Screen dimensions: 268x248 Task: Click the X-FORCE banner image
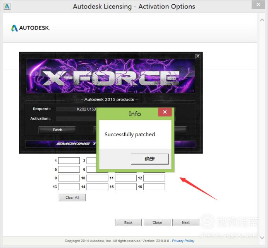pos(110,76)
